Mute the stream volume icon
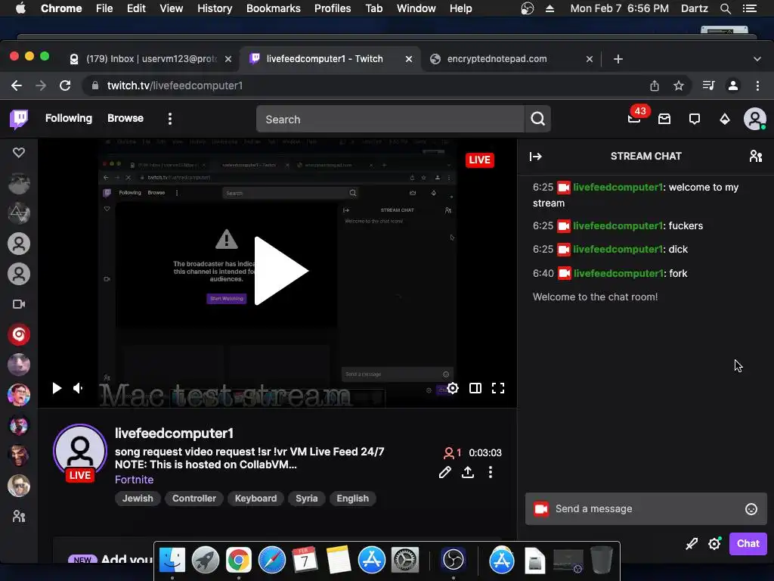Screen dimensions: 774x581 point(79,388)
